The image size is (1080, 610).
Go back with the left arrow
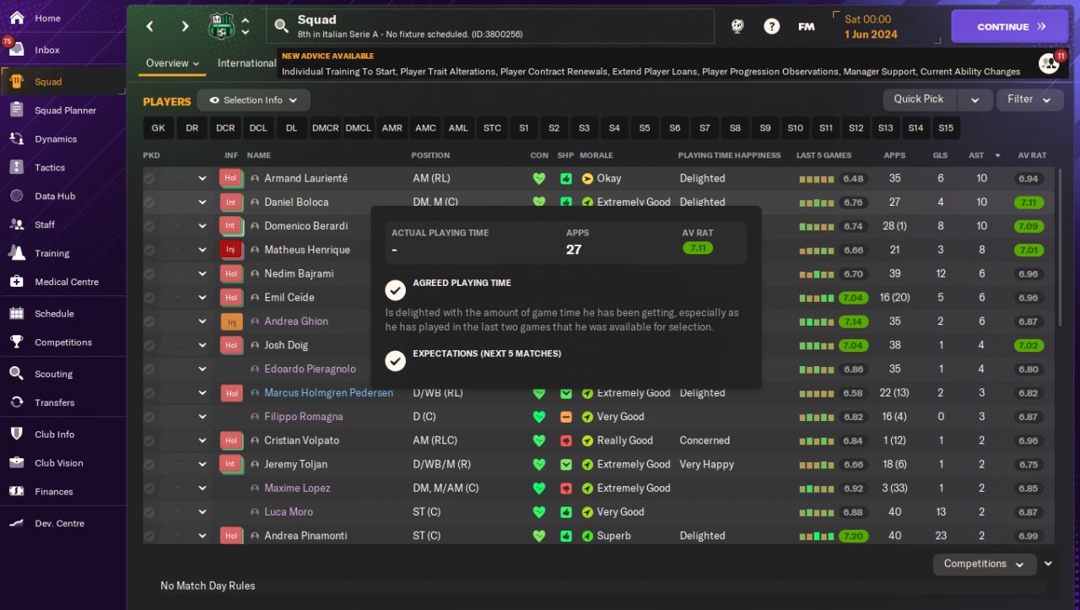click(x=150, y=26)
